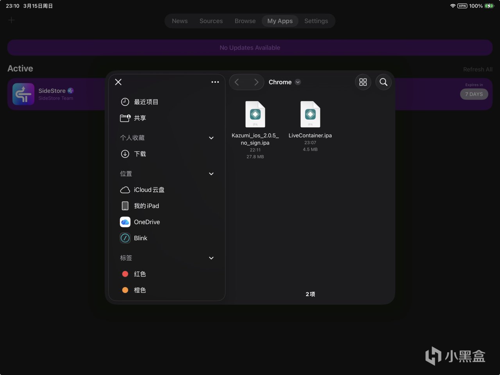Tap the plus icon to add an app
This screenshot has width=500, height=375.
(x=11, y=20)
